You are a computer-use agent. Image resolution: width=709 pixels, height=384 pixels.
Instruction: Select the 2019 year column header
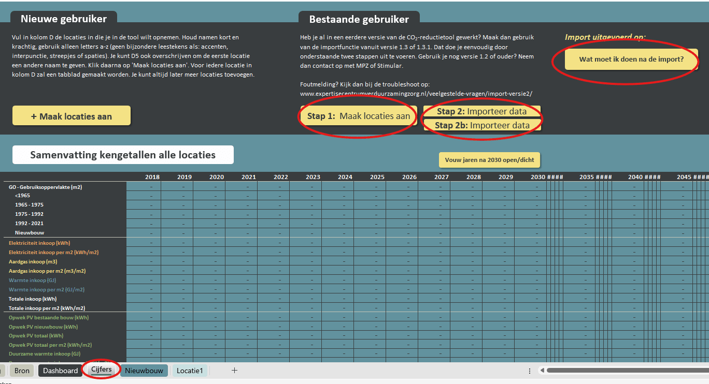coord(185,177)
